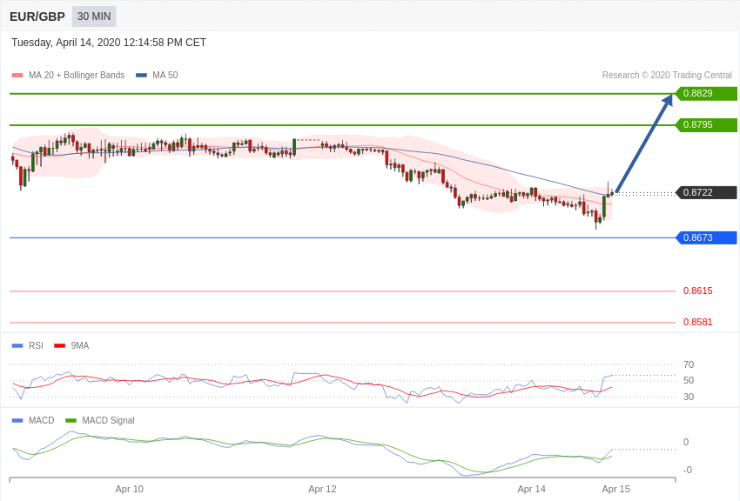Click the date and time 'Tuesday, April 14, 2020 12:14:58 PM CET'

tap(109, 43)
